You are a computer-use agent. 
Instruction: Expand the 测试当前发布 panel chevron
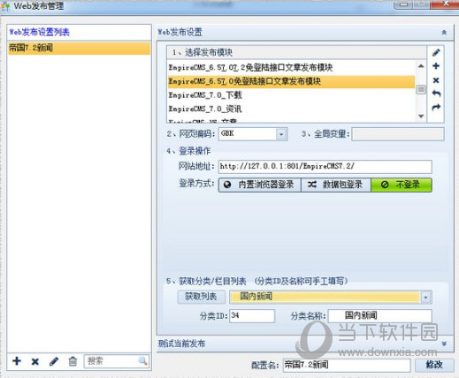point(444,344)
